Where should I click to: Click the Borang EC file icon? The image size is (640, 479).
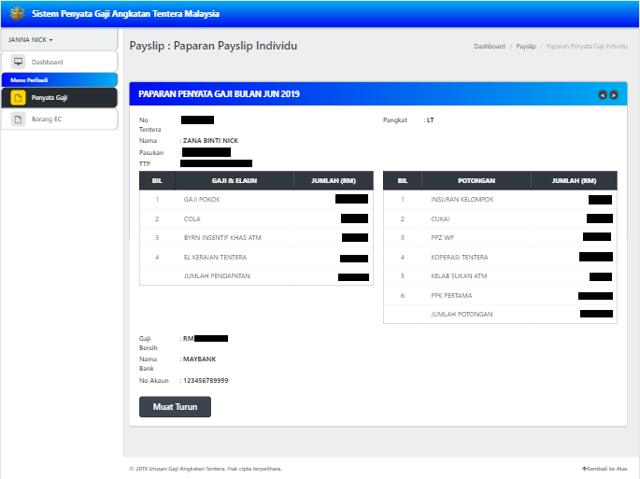click(18, 120)
